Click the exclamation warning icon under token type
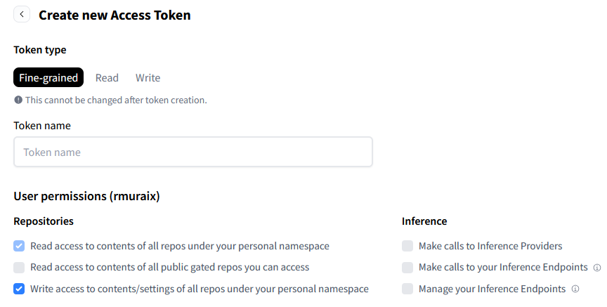Screen dimensions: 607x307 click(18, 100)
